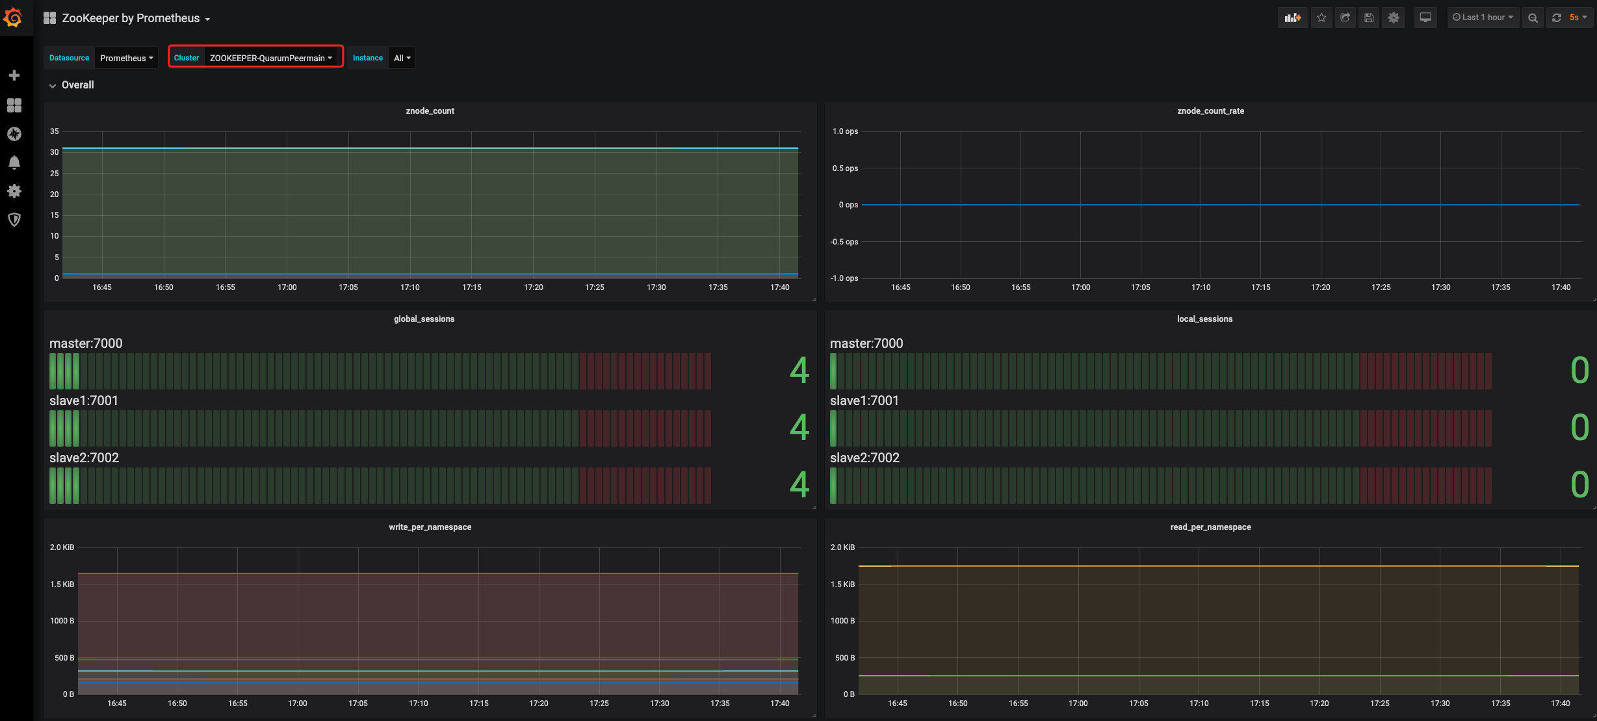
Task: Click the slave2:7002 label in global_sessions
Action: pyautogui.click(x=84, y=458)
